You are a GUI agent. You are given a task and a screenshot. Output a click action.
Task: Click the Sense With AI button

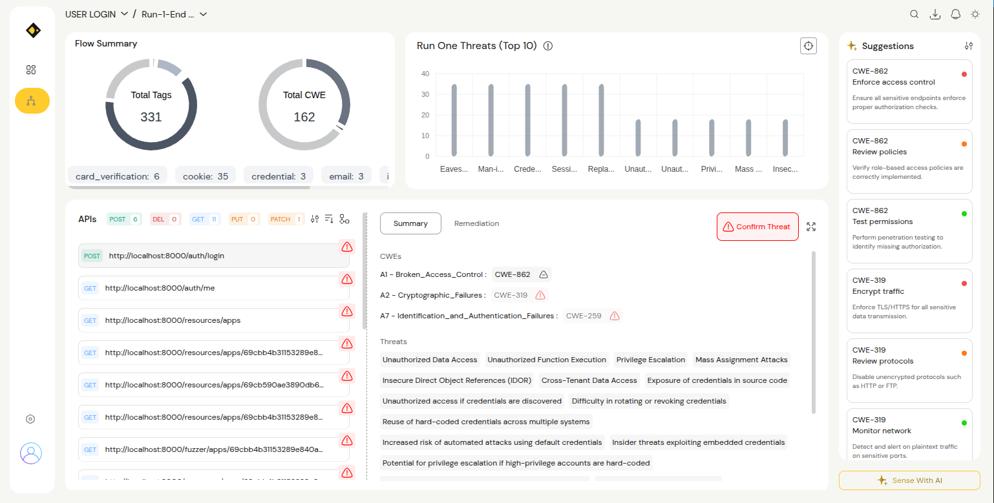tap(909, 480)
